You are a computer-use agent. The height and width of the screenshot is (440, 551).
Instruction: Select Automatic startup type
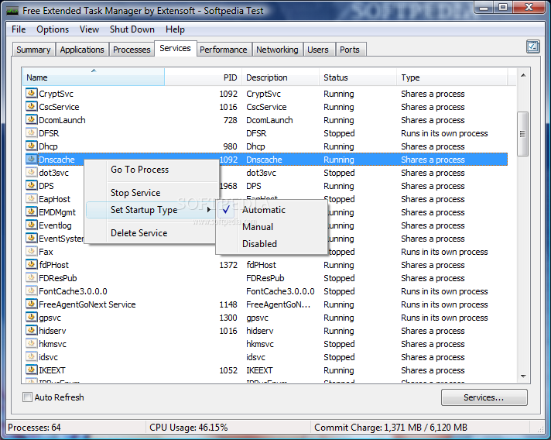pyautogui.click(x=271, y=210)
